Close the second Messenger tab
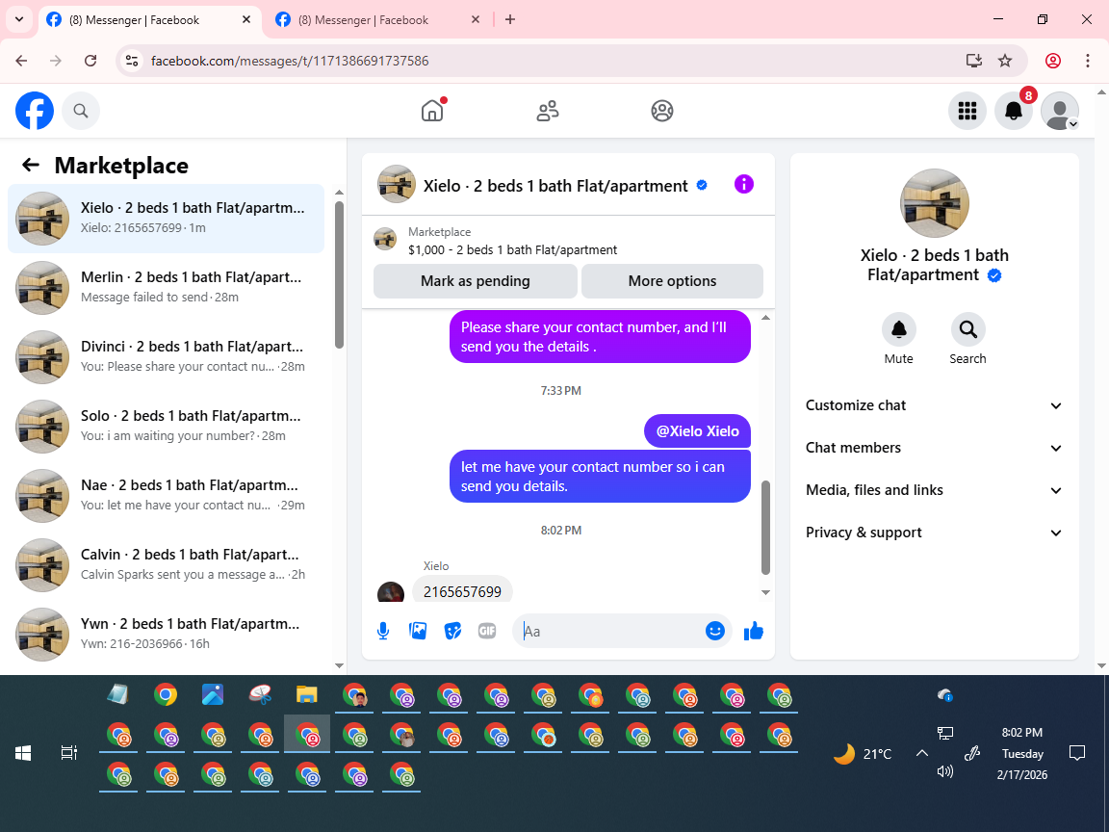Image resolution: width=1109 pixels, height=832 pixels. (476, 20)
